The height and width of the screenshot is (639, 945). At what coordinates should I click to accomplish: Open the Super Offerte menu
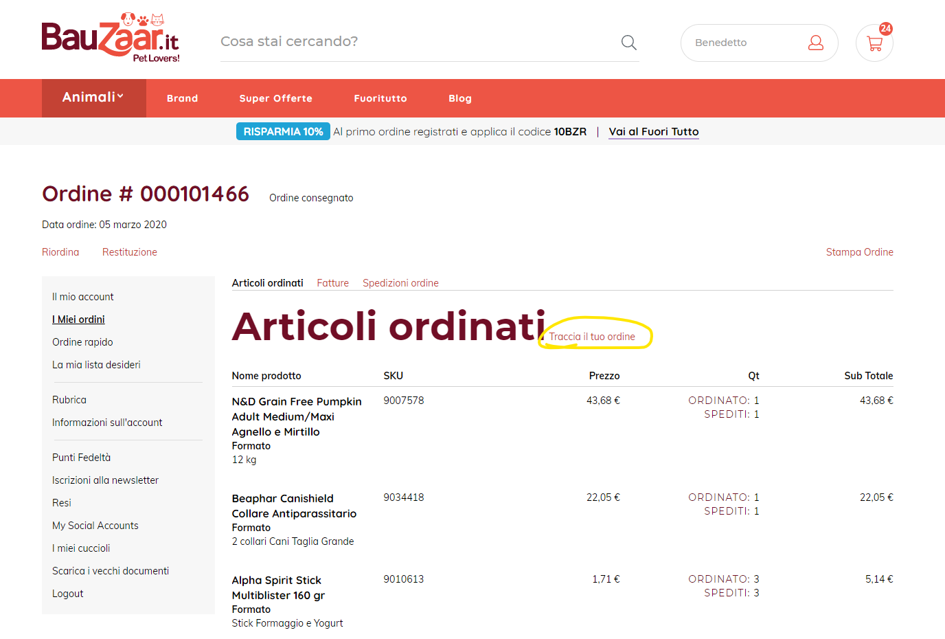coord(276,98)
